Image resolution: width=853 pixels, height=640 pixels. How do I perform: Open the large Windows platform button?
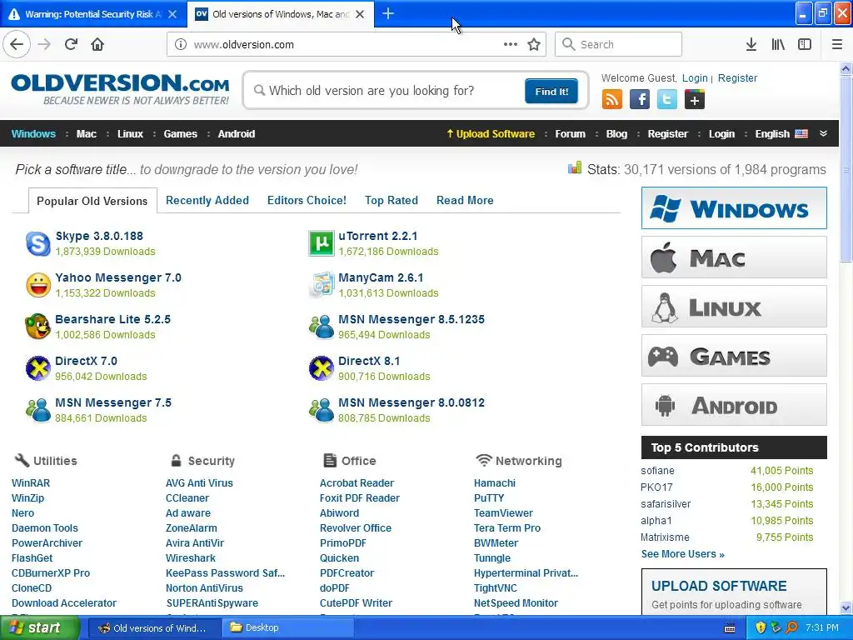pos(734,207)
